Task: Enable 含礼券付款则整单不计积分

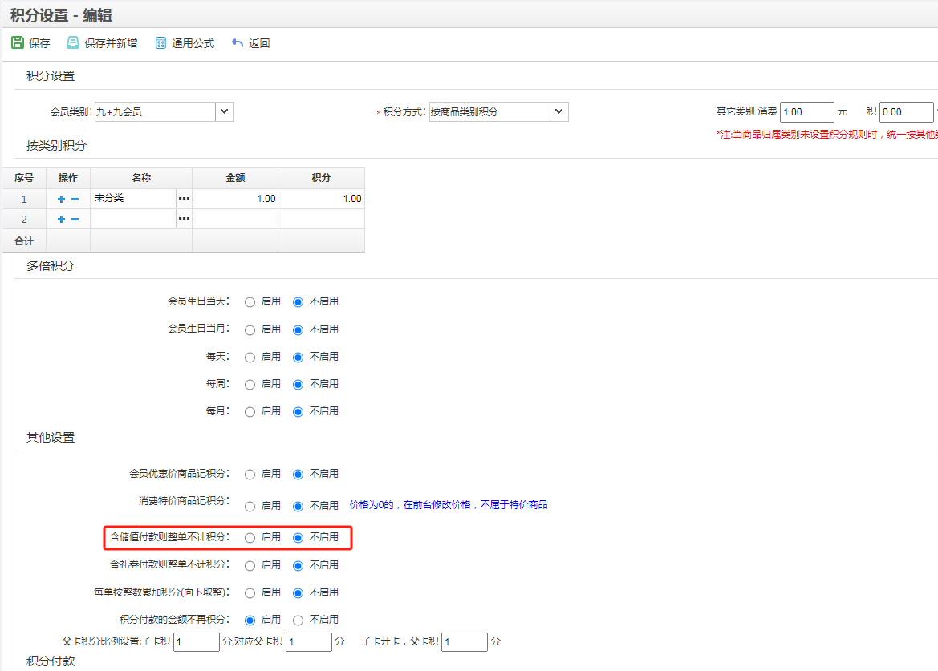Action: point(250,566)
